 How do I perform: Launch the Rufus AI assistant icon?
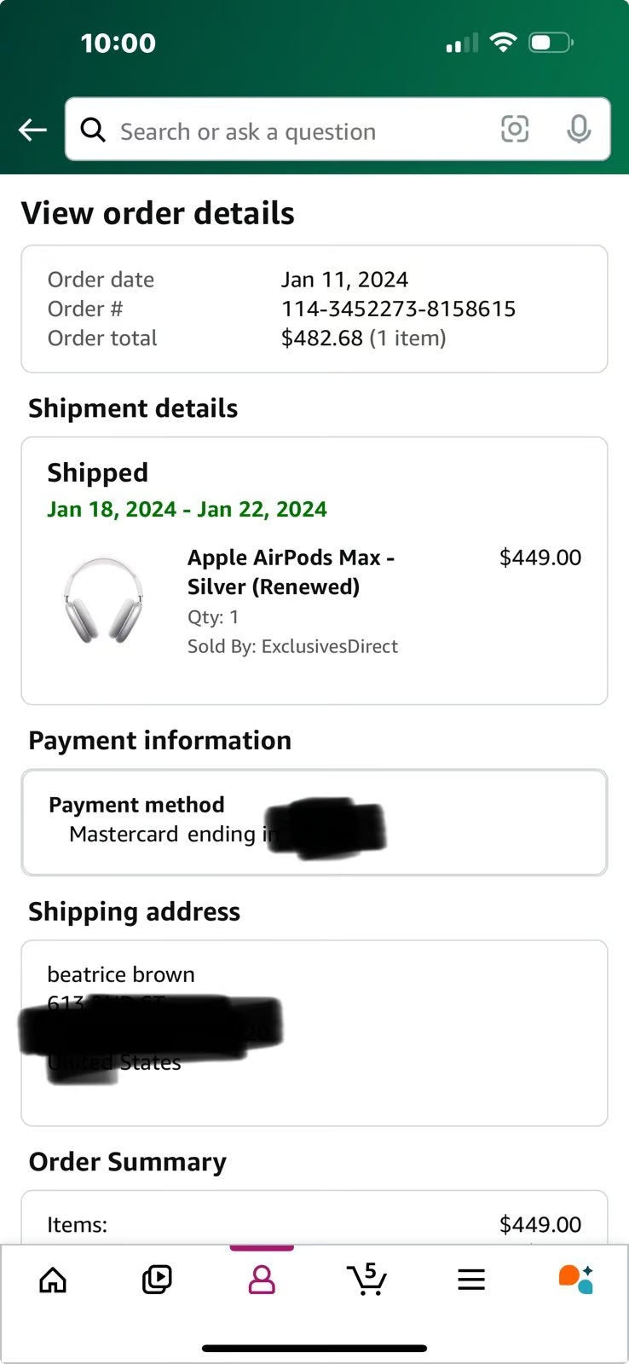pos(575,1279)
